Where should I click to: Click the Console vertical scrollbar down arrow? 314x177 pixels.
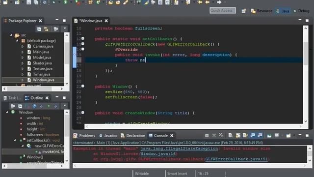point(310,160)
